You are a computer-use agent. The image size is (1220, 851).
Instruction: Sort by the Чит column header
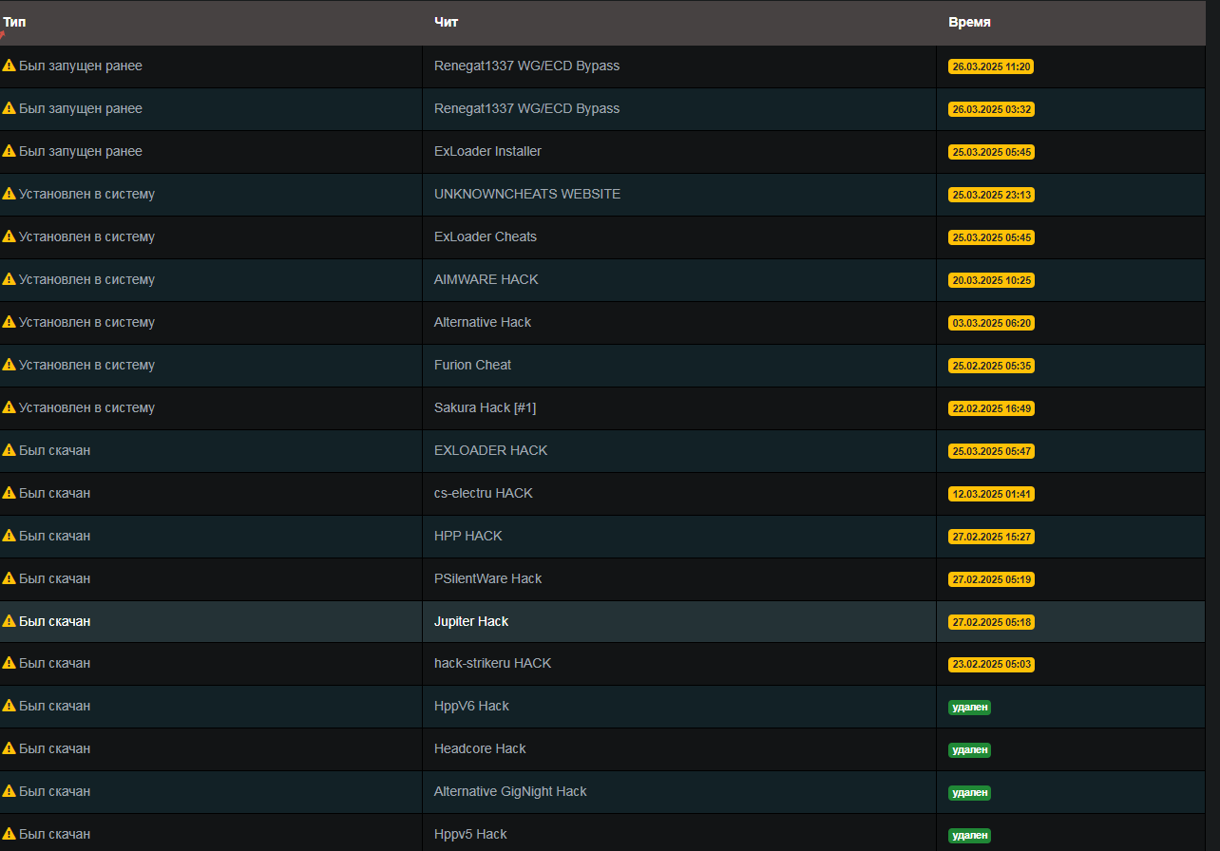[447, 22]
